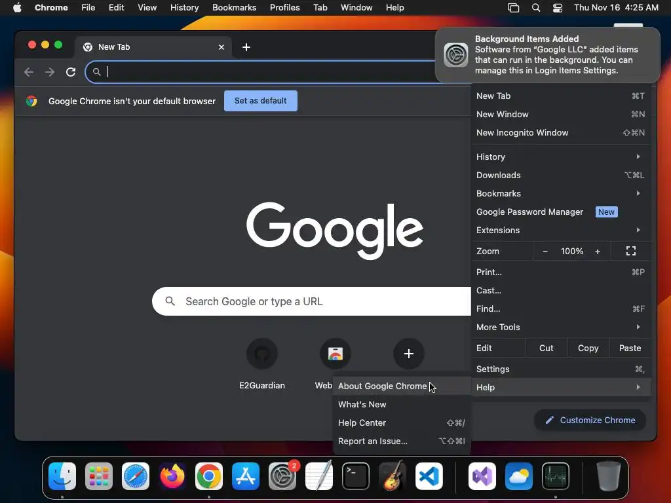
Task: Expand the Bookmarks submenu
Action: pyautogui.click(x=561, y=193)
